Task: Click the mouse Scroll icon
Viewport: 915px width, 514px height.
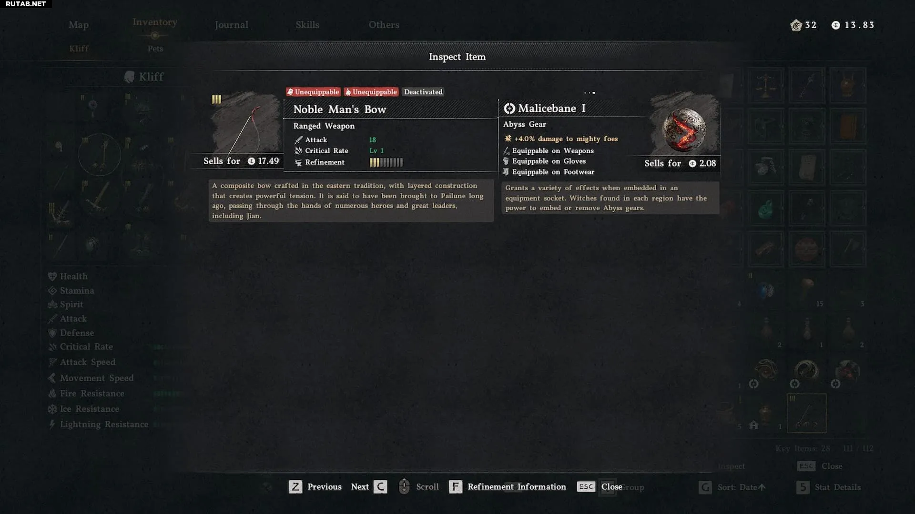Action: tap(404, 486)
